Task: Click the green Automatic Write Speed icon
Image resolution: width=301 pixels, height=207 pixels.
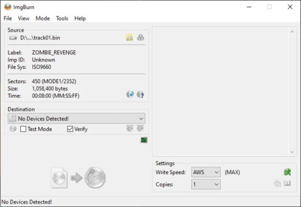Action: click(287, 172)
